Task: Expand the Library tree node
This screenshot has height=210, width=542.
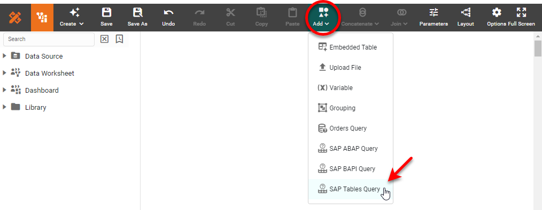Action: pyautogui.click(x=4, y=107)
